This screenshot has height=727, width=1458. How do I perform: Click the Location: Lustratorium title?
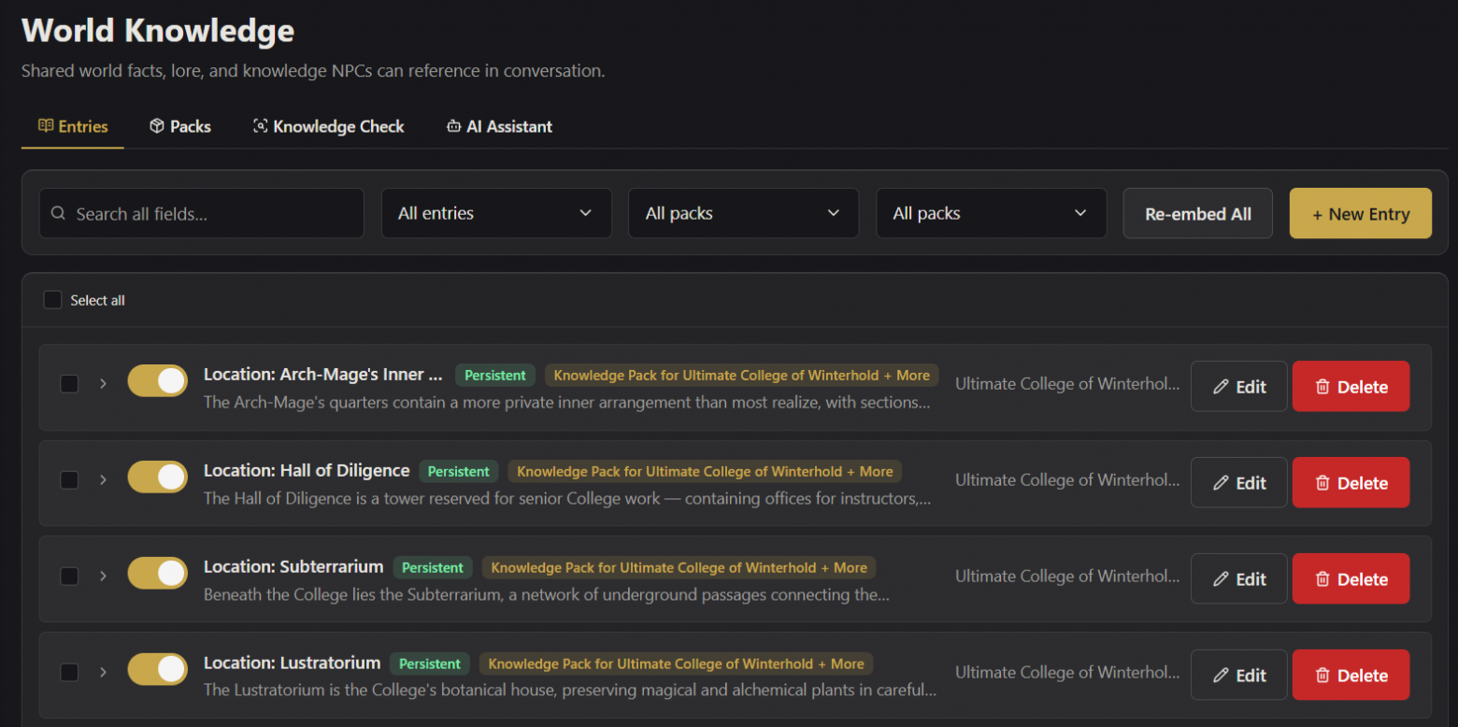pyautogui.click(x=293, y=663)
